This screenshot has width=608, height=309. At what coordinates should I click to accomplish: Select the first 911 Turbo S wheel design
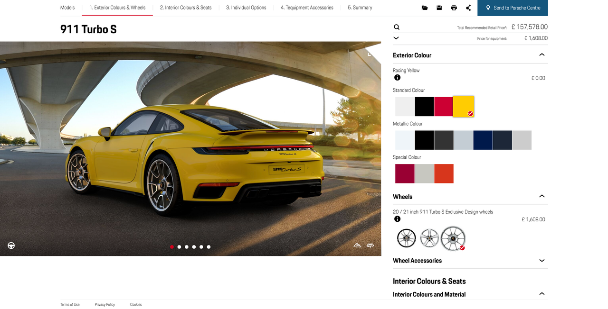coord(406,238)
